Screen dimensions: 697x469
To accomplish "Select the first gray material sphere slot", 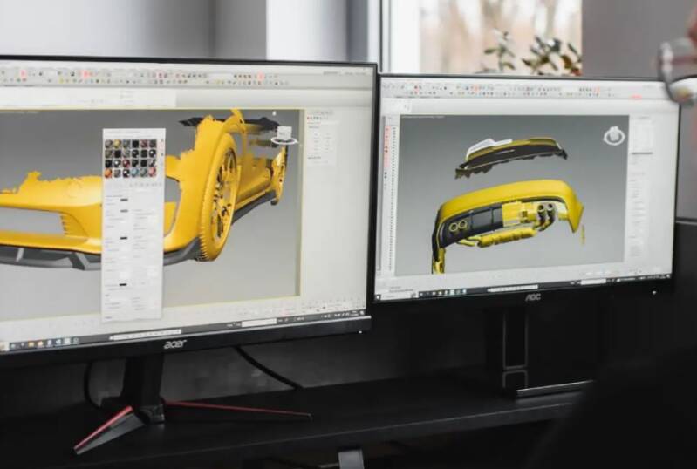I will (108, 144).
